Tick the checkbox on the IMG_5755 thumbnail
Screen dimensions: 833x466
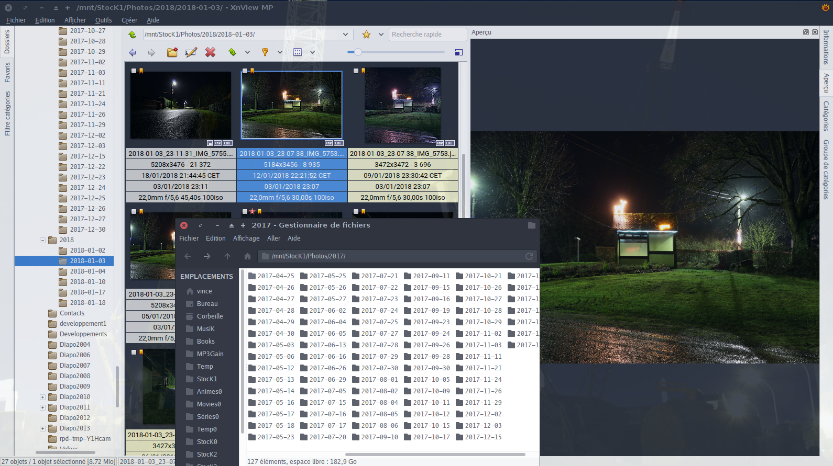point(134,71)
